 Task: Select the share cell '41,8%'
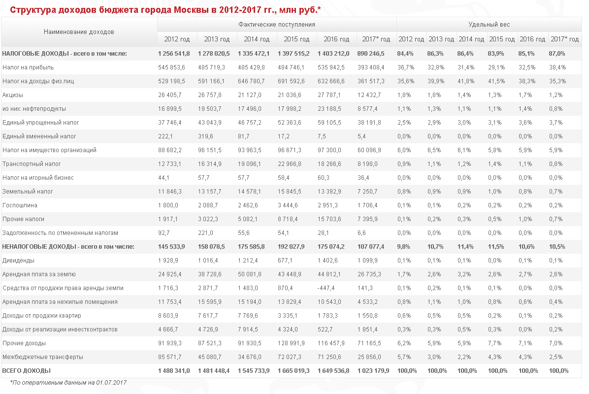[465, 81]
